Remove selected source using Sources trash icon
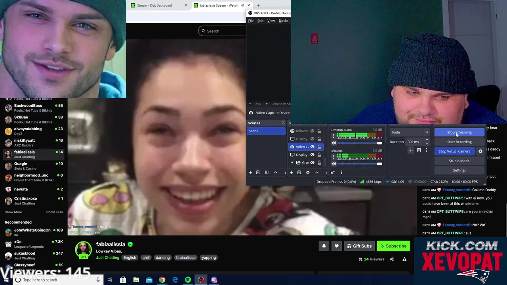This screenshot has width=507, height=285. coord(299,173)
